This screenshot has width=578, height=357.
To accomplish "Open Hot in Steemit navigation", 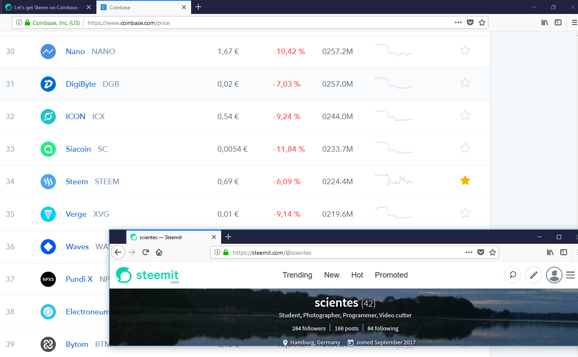I will (357, 275).
